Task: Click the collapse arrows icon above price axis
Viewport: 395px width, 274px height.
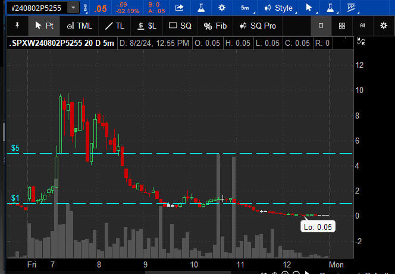Action: (360, 42)
